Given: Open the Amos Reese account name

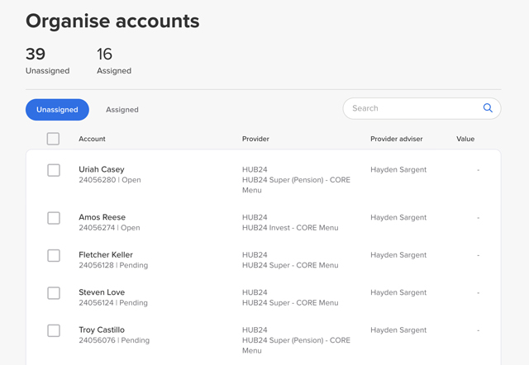Looking at the screenshot, I should coord(101,217).
